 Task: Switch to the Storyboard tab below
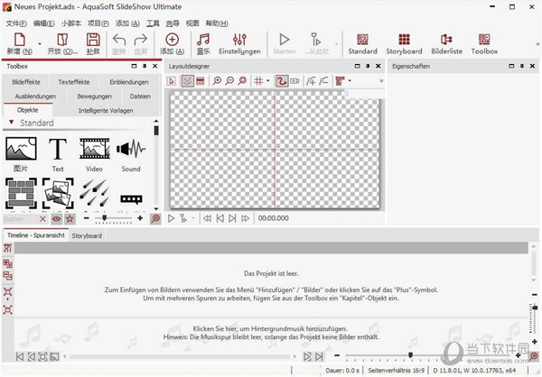point(87,235)
